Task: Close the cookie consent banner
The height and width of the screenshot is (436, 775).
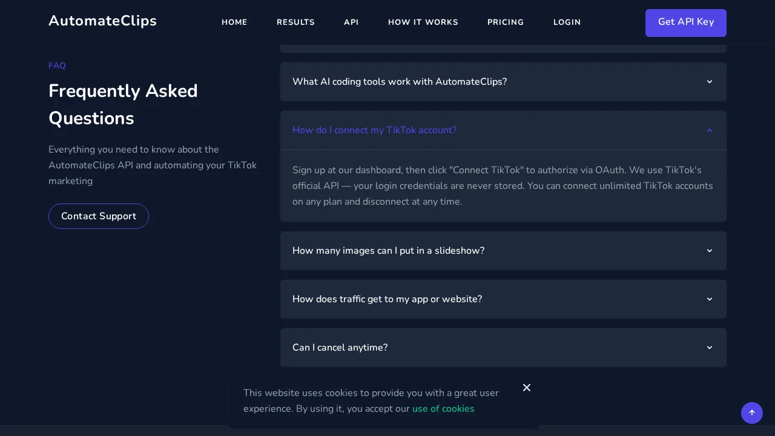Action: (x=526, y=388)
